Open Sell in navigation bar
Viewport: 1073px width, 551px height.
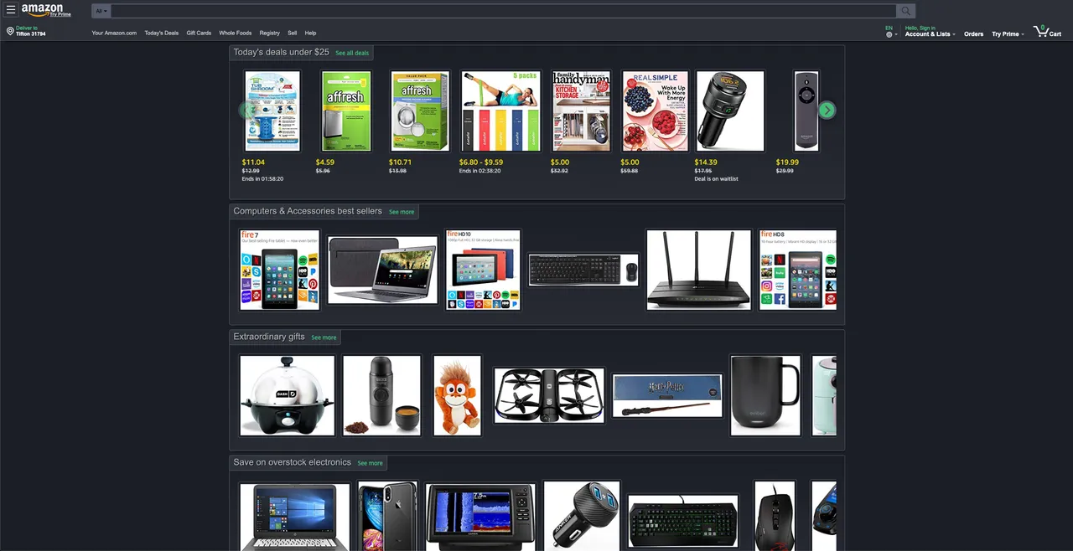[x=292, y=33]
